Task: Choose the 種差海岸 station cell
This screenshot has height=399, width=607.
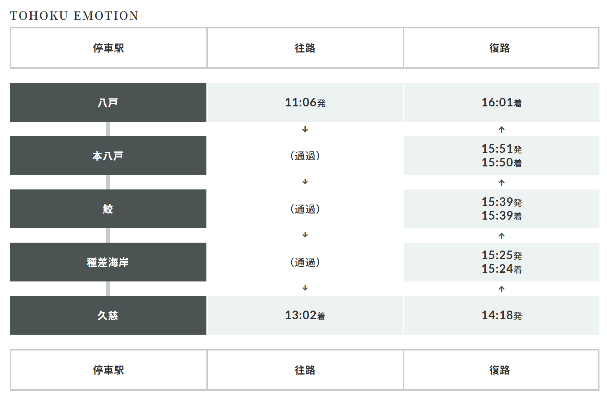Action: [x=108, y=262]
